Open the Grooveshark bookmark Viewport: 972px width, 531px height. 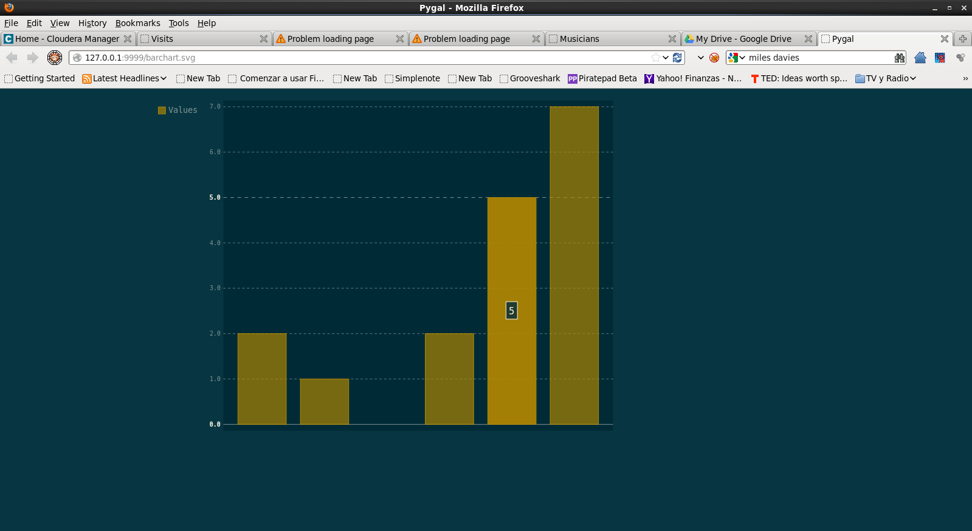pyautogui.click(x=529, y=78)
